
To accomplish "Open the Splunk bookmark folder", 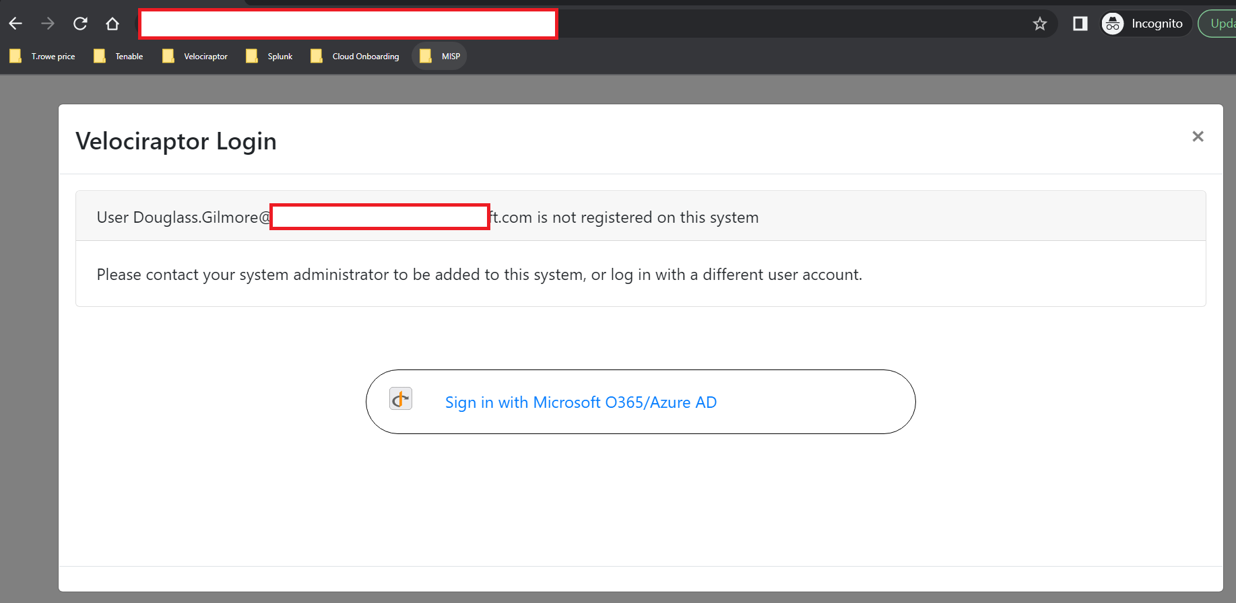I will (x=269, y=56).
